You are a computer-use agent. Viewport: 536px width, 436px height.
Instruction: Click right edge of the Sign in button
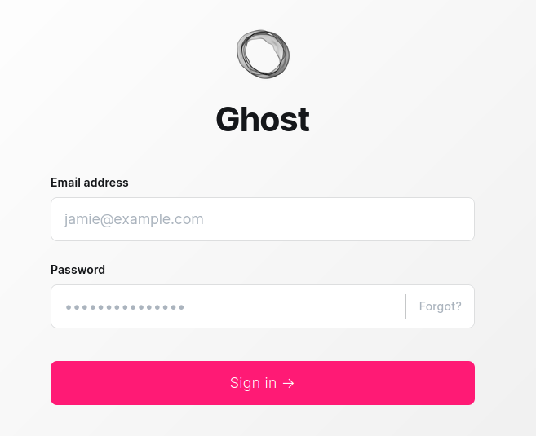467,383
